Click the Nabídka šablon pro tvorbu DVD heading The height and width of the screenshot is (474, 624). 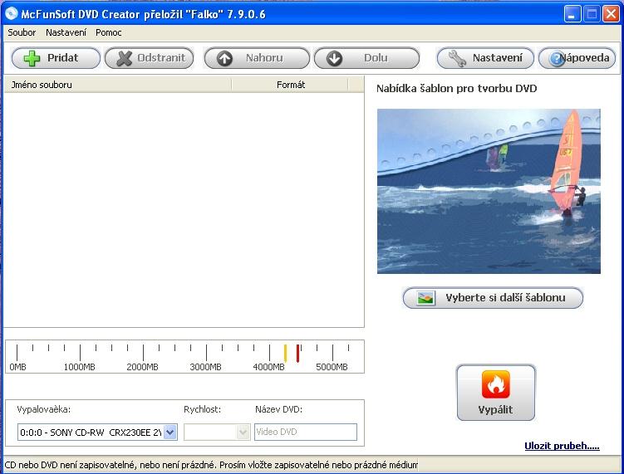point(456,88)
